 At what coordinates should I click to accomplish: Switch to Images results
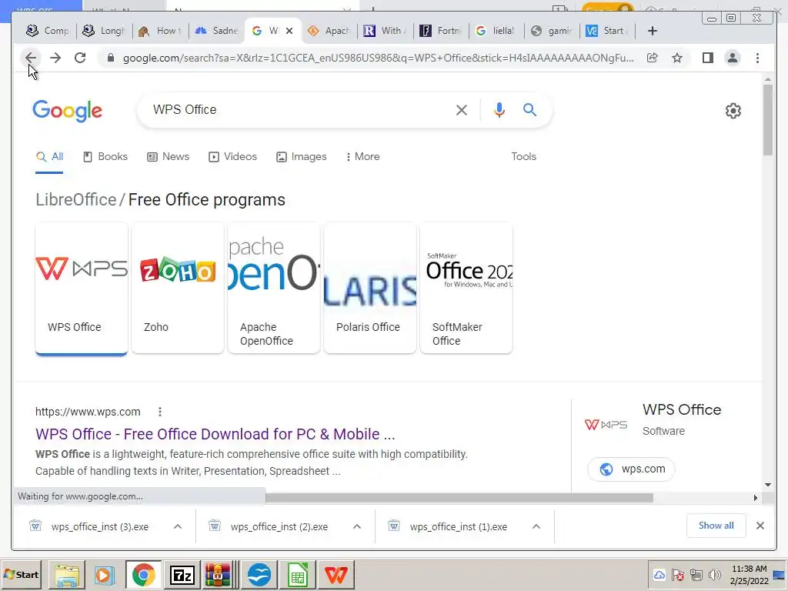[302, 157]
